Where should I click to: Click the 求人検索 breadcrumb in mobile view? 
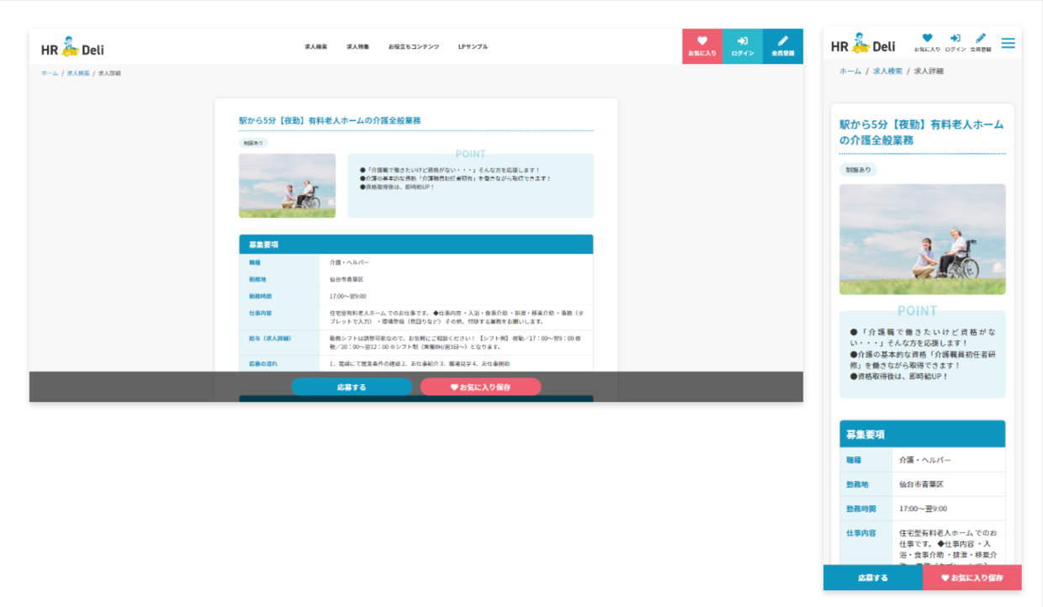pos(887,71)
